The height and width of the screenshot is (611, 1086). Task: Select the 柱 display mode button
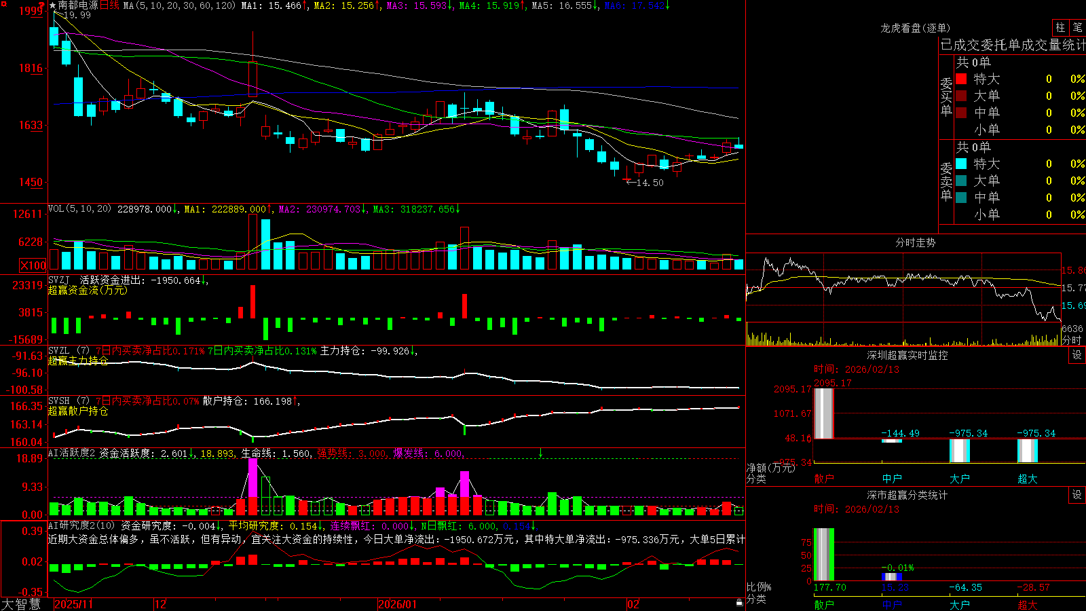[1060, 28]
